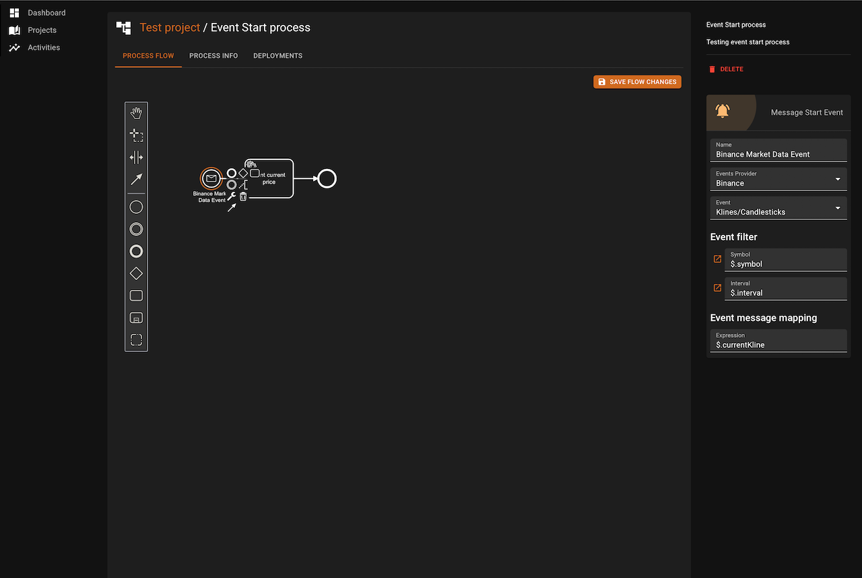Viewport: 862px width, 578px height.
Task: Select the hand tool in the palette
Action: pyautogui.click(x=136, y=113)
